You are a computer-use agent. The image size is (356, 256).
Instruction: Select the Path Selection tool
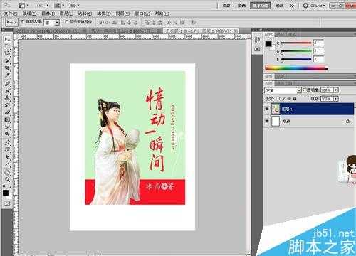7,156
